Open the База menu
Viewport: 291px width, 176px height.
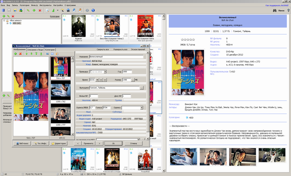(x=3, y=5)
